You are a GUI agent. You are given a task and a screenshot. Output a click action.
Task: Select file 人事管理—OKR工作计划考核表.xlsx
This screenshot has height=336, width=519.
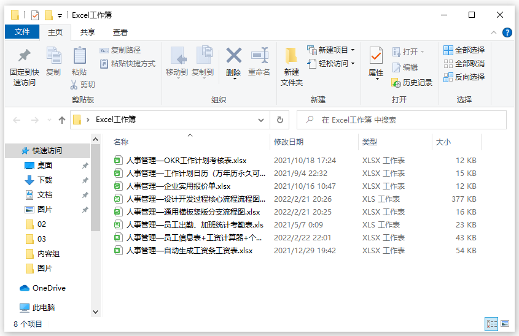186,161
